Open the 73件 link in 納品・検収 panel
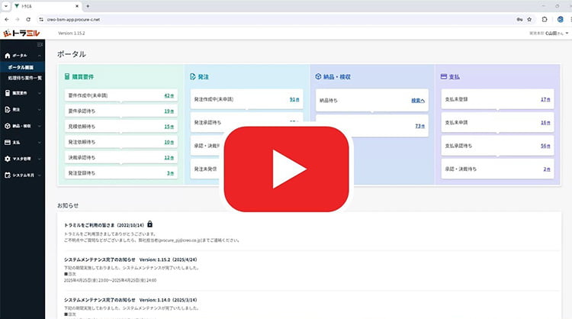572x319 pixels. [x=420, y=126]
